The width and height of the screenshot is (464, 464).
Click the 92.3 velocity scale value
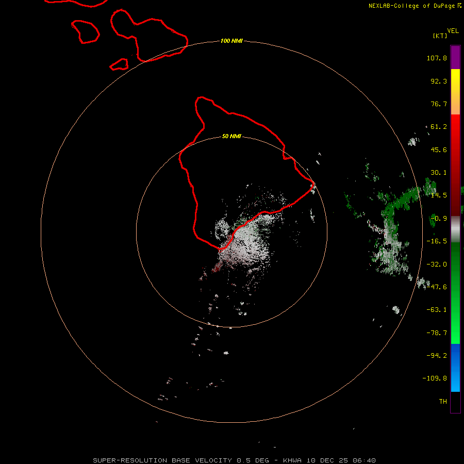point(439,81)
